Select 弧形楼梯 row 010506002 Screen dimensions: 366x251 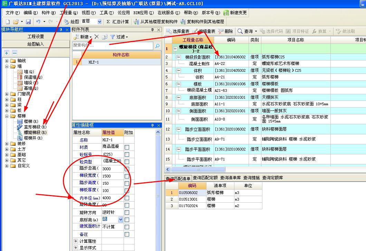pos(214,193)
